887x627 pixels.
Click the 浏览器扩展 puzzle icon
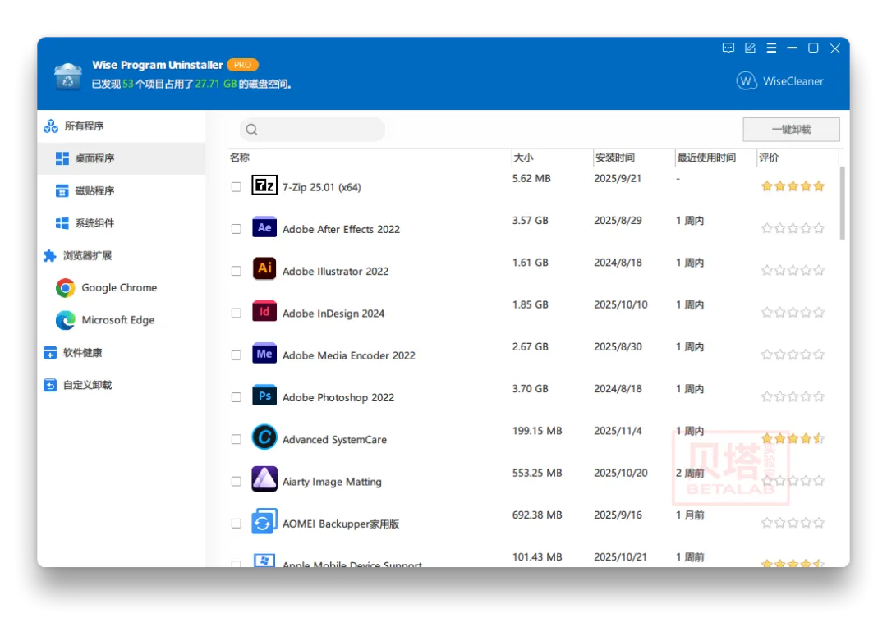50,255
